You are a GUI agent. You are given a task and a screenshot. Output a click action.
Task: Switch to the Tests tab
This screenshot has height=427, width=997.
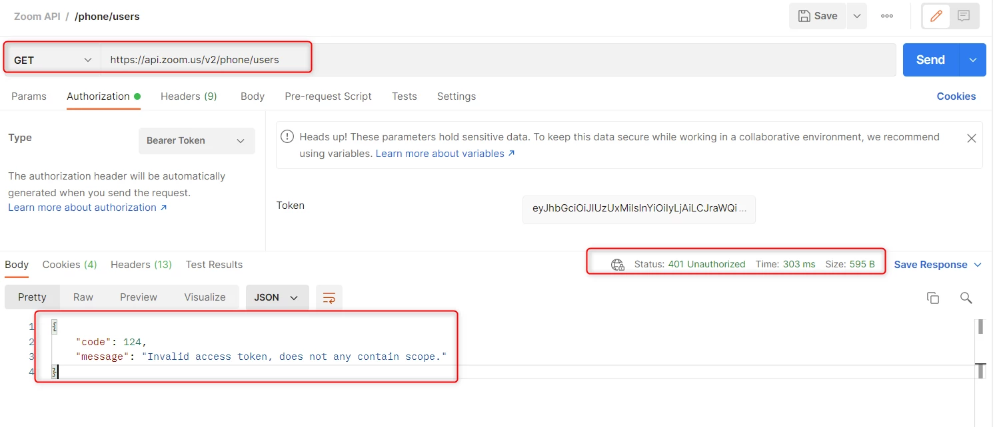coord(404,96)
